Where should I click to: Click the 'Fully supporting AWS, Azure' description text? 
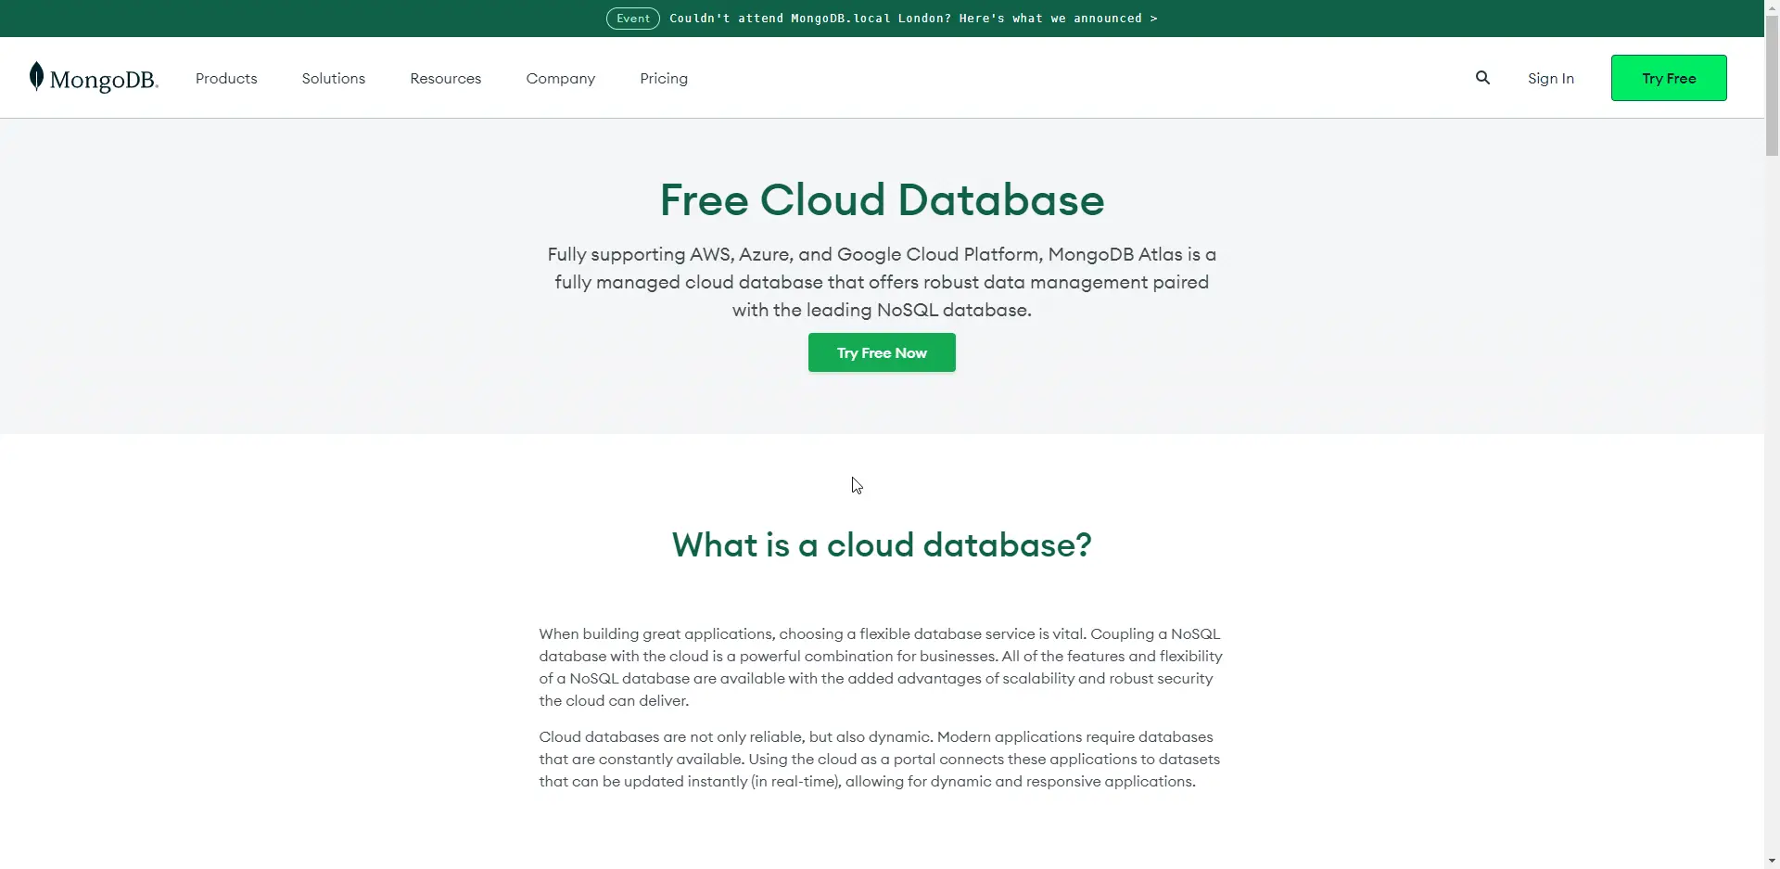point(882,282)
